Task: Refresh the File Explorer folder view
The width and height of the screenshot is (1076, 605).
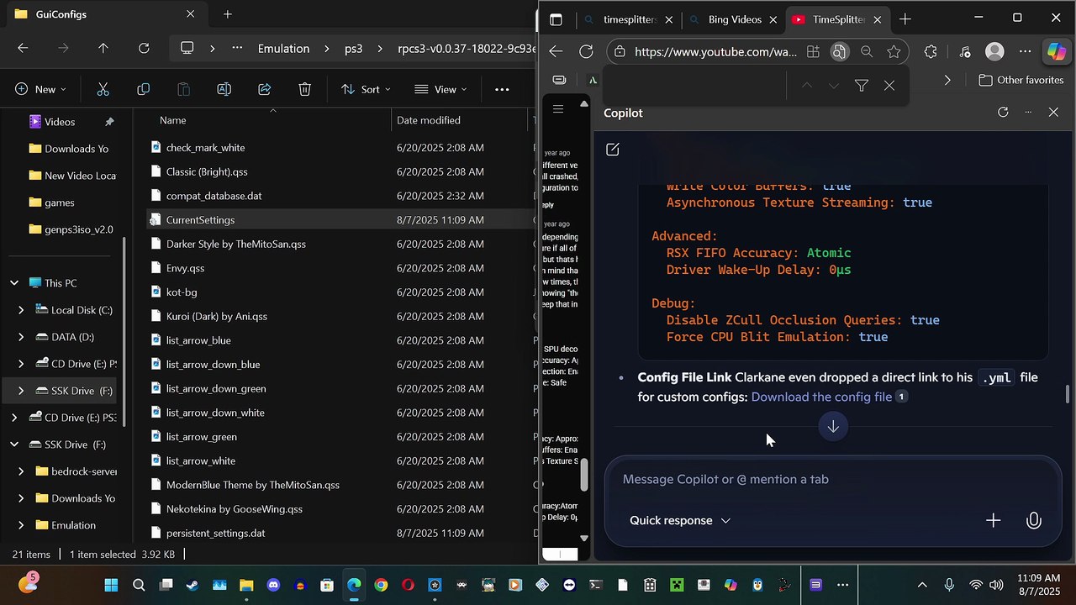Action: click(x=144, y=49)
